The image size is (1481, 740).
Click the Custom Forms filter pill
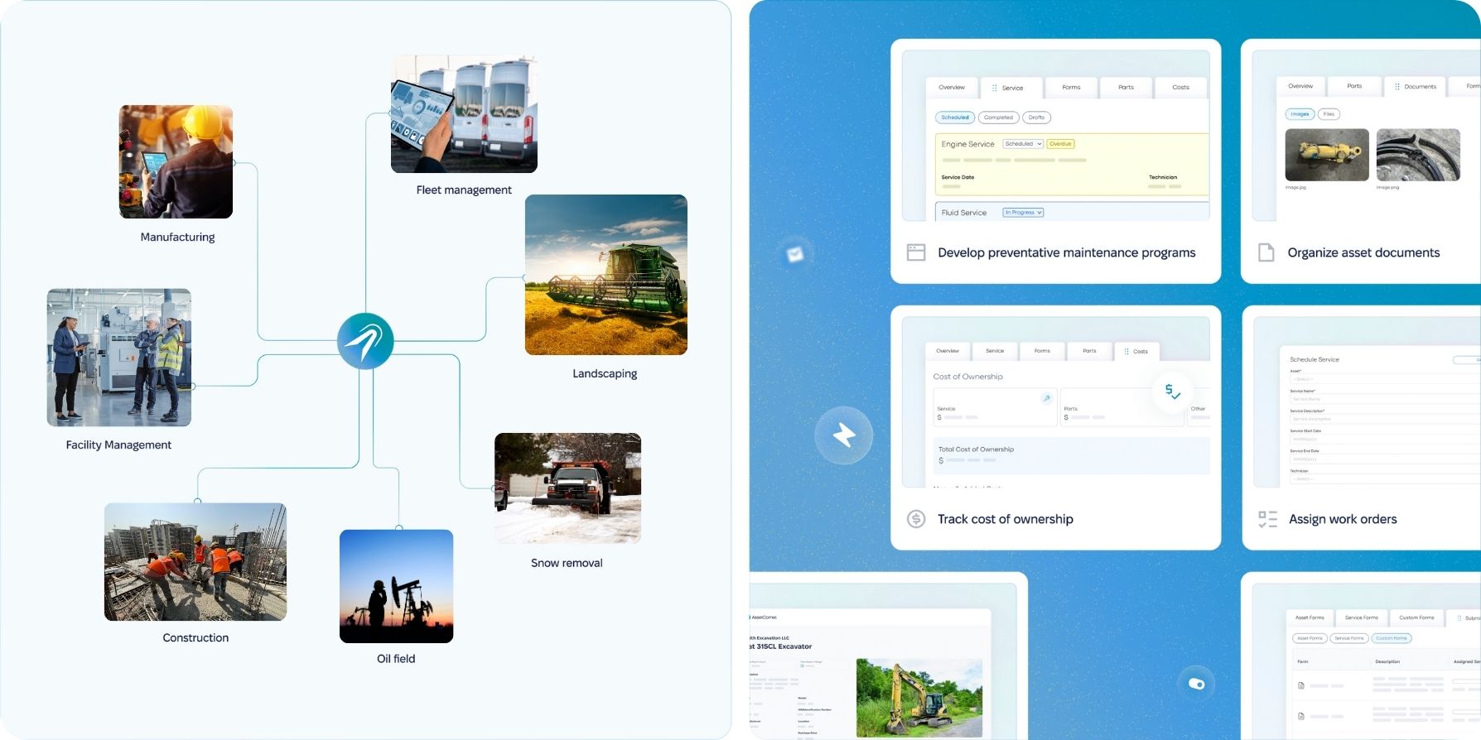click(1392, 638)
